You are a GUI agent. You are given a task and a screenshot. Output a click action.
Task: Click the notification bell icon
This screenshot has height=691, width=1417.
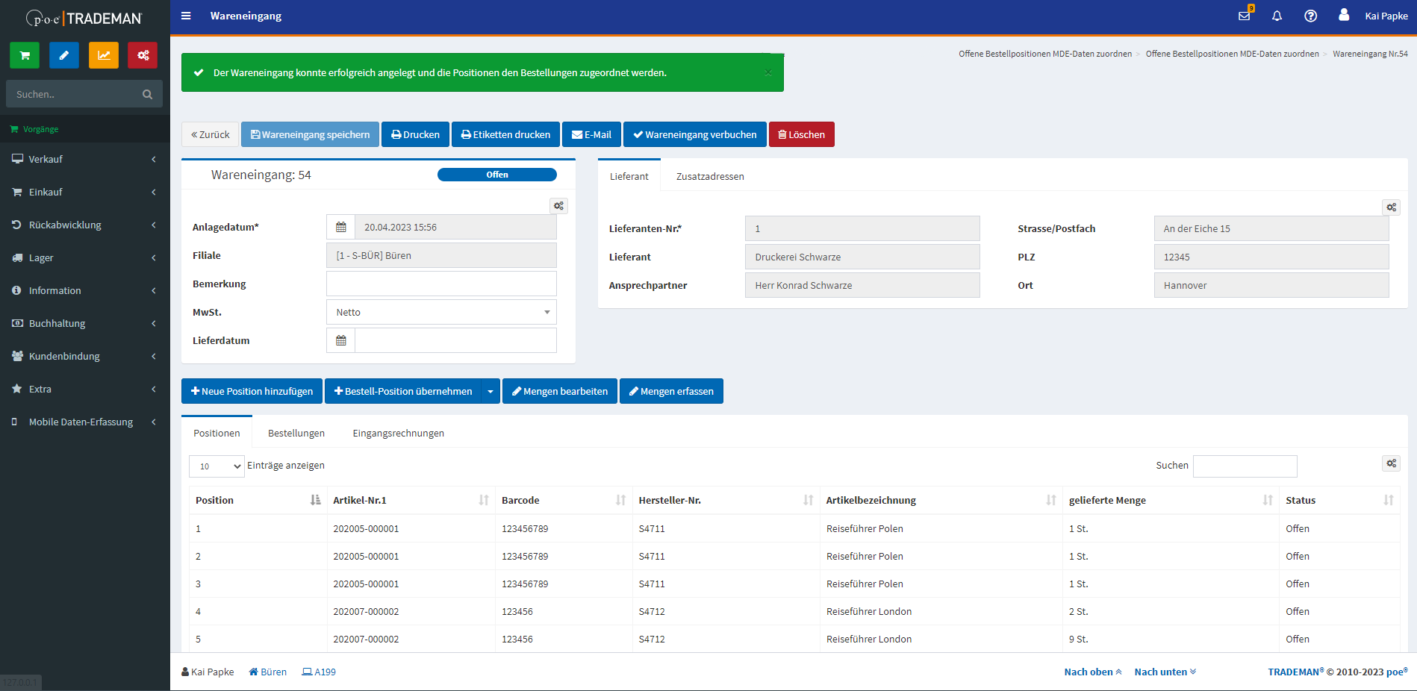(1277, 16)
